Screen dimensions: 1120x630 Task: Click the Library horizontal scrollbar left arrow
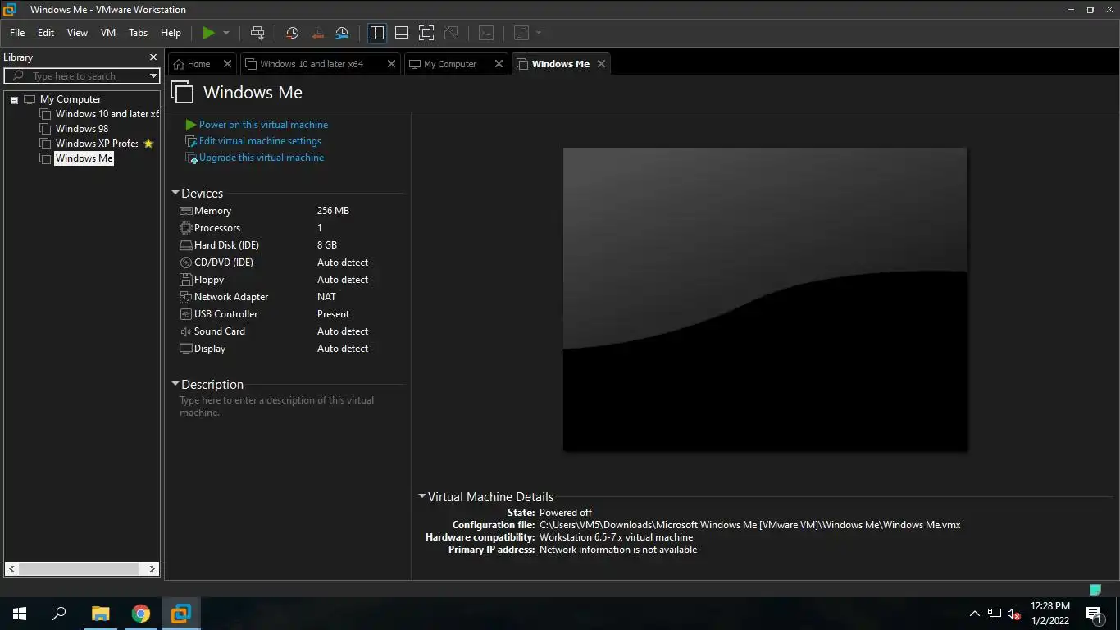[x=11, y=568]
